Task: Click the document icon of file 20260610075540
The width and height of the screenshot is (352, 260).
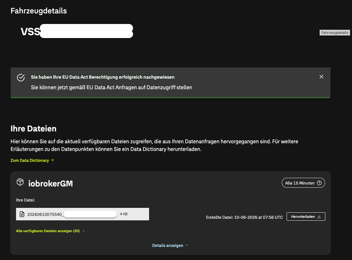Action: tap(22, 214)
